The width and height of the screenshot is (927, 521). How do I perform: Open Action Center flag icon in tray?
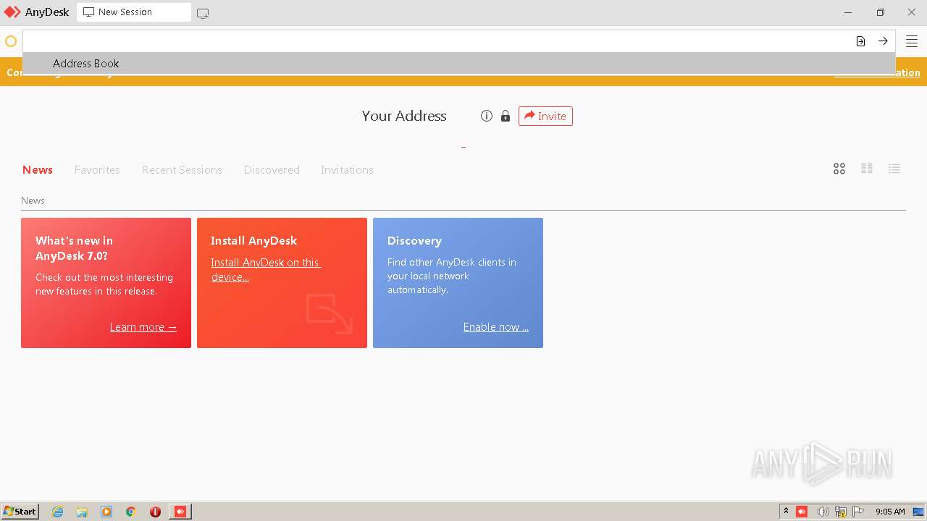[x=858, y=512]
